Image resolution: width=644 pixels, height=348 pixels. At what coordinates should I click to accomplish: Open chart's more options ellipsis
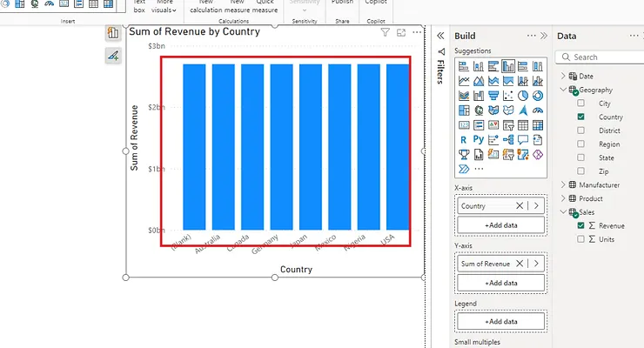(417, 32)
